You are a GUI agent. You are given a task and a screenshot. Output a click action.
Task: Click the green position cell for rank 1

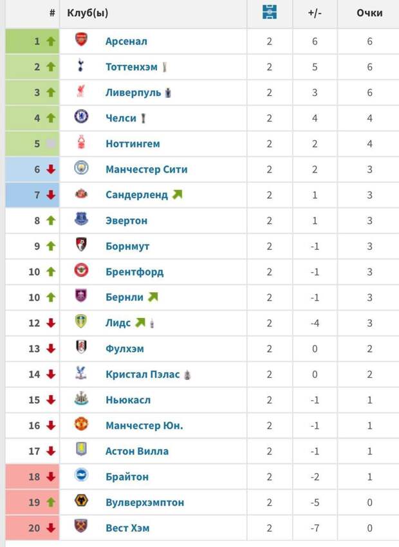[x=32, y=41]
